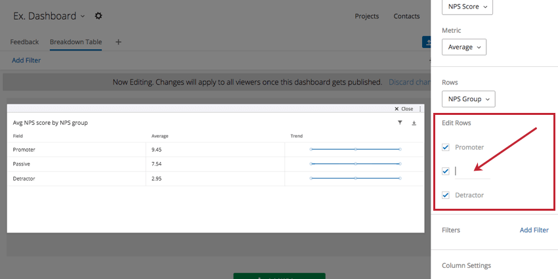
Task: Switch to the Feedback tab
Action: 24,42
